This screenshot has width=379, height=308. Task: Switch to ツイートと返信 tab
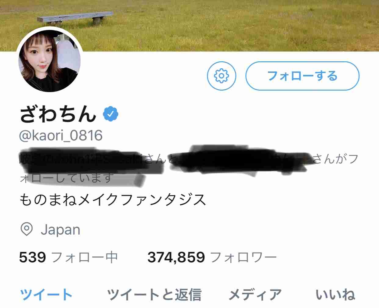click(x=154, y=295)
